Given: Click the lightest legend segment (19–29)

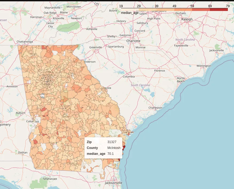Looking at the screenshot, I should coord(130,10).
